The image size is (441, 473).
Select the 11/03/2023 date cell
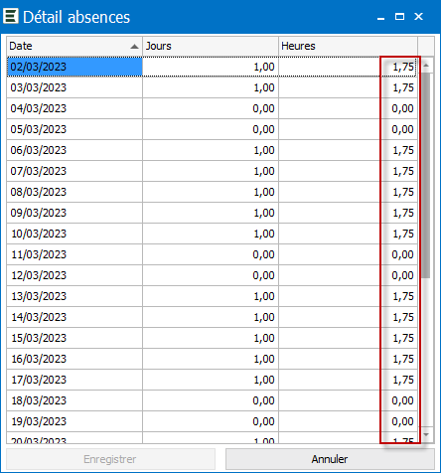click(x=74, y=254)
